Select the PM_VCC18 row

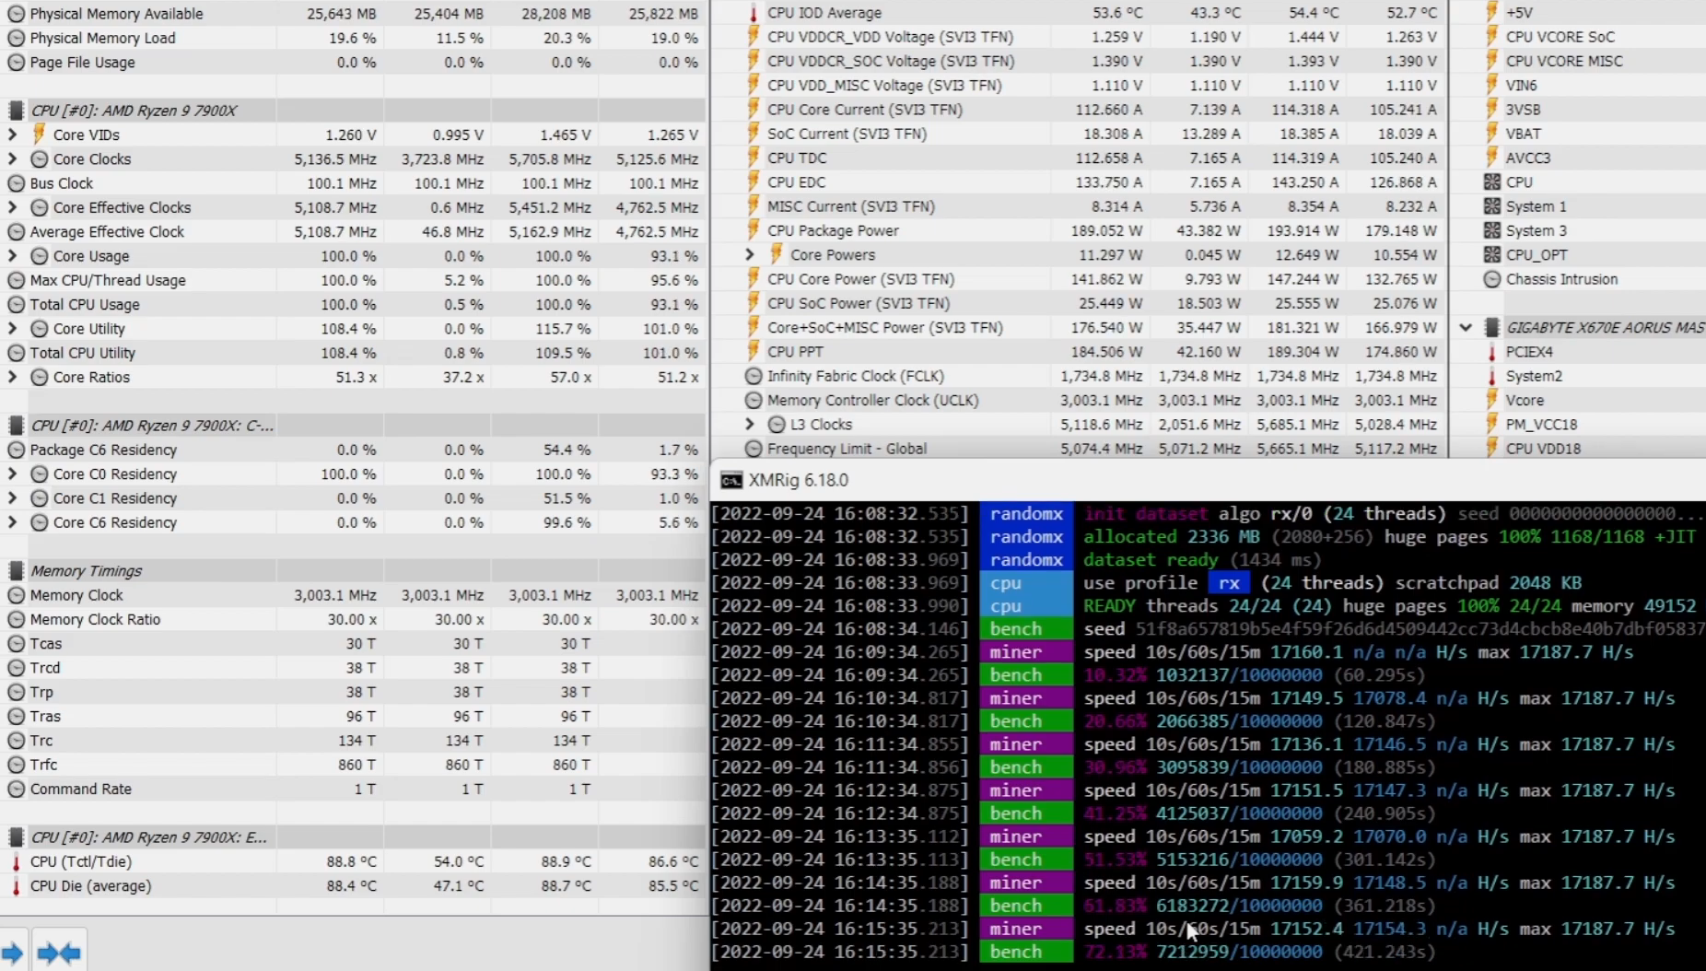(x=1580, y=425)
